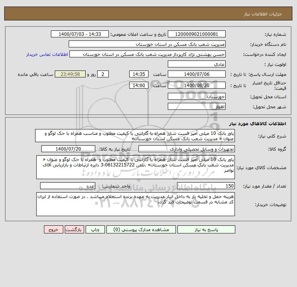Viewport: 297px width, 287px height.
Task: Click the deadline time field 14:35
Action: (138, 74)
